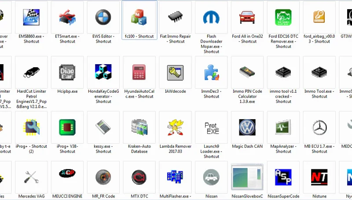Screen dimensions: 352x200
Task: Select the Fiat Immo Repair shortcut
Action: (176, 18)
